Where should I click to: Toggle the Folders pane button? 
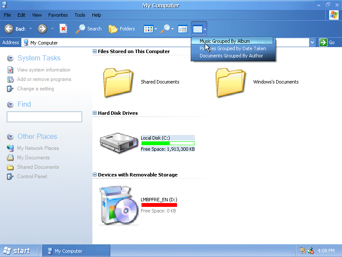pos(122,29)
